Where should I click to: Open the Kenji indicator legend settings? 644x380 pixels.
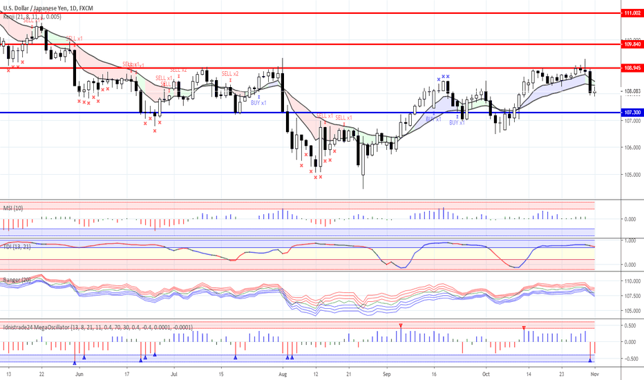(32, 17)
